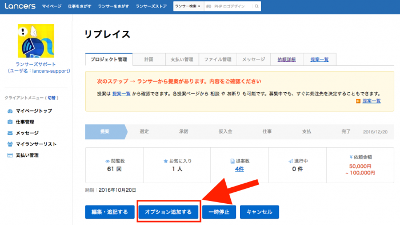Click the 切替 client menu link
Viewport: 400px width, 225px height.
pos(51,98)
